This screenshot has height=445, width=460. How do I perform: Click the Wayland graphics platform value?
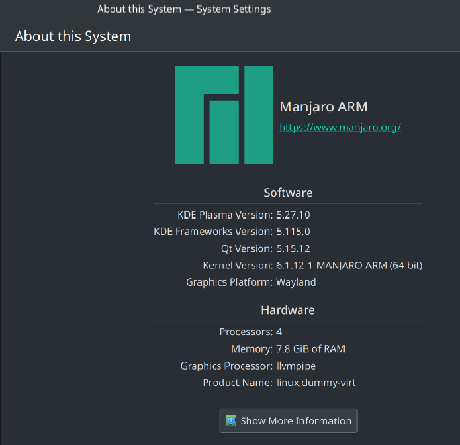(296, 282)
